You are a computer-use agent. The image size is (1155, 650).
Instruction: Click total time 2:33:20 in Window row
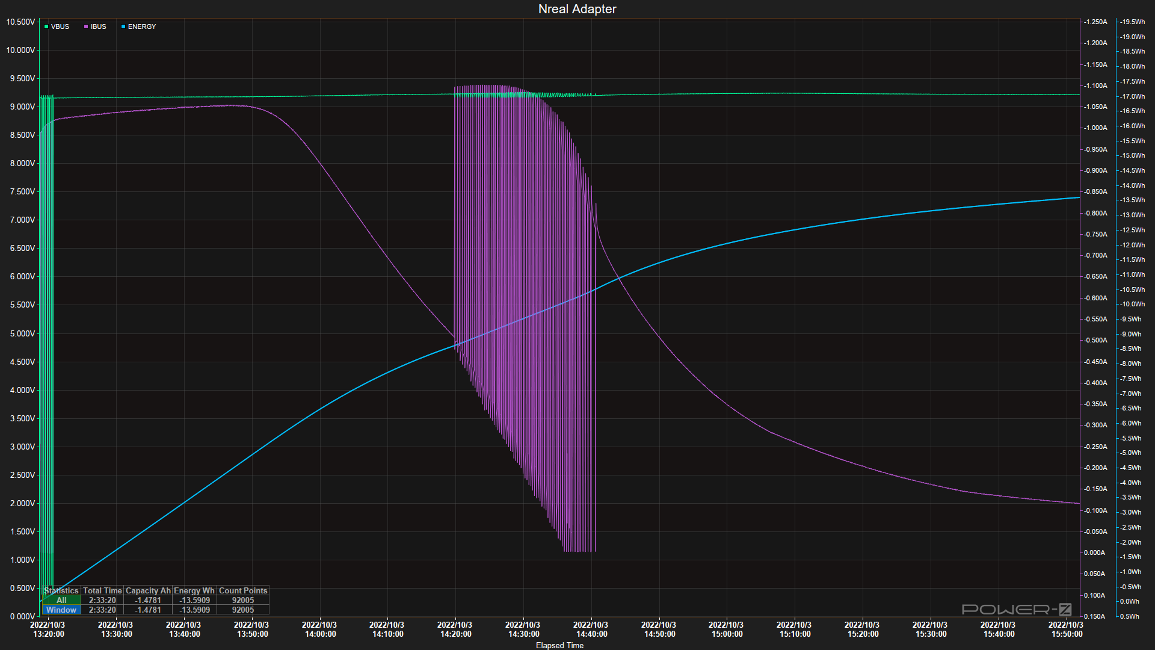pyautogui.click(x=102, y=610)
